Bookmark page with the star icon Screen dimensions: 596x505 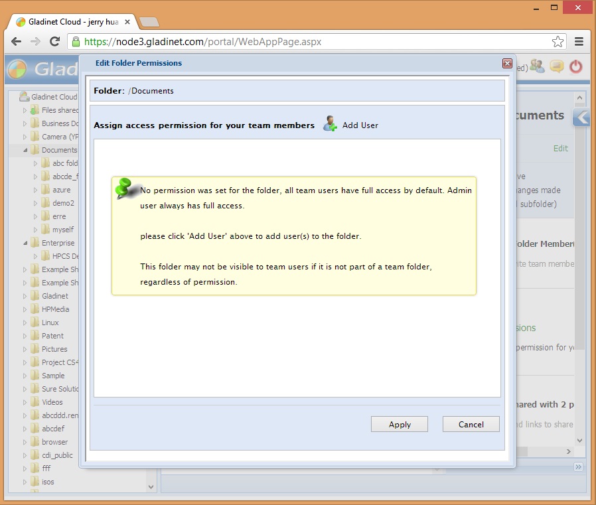558,41
